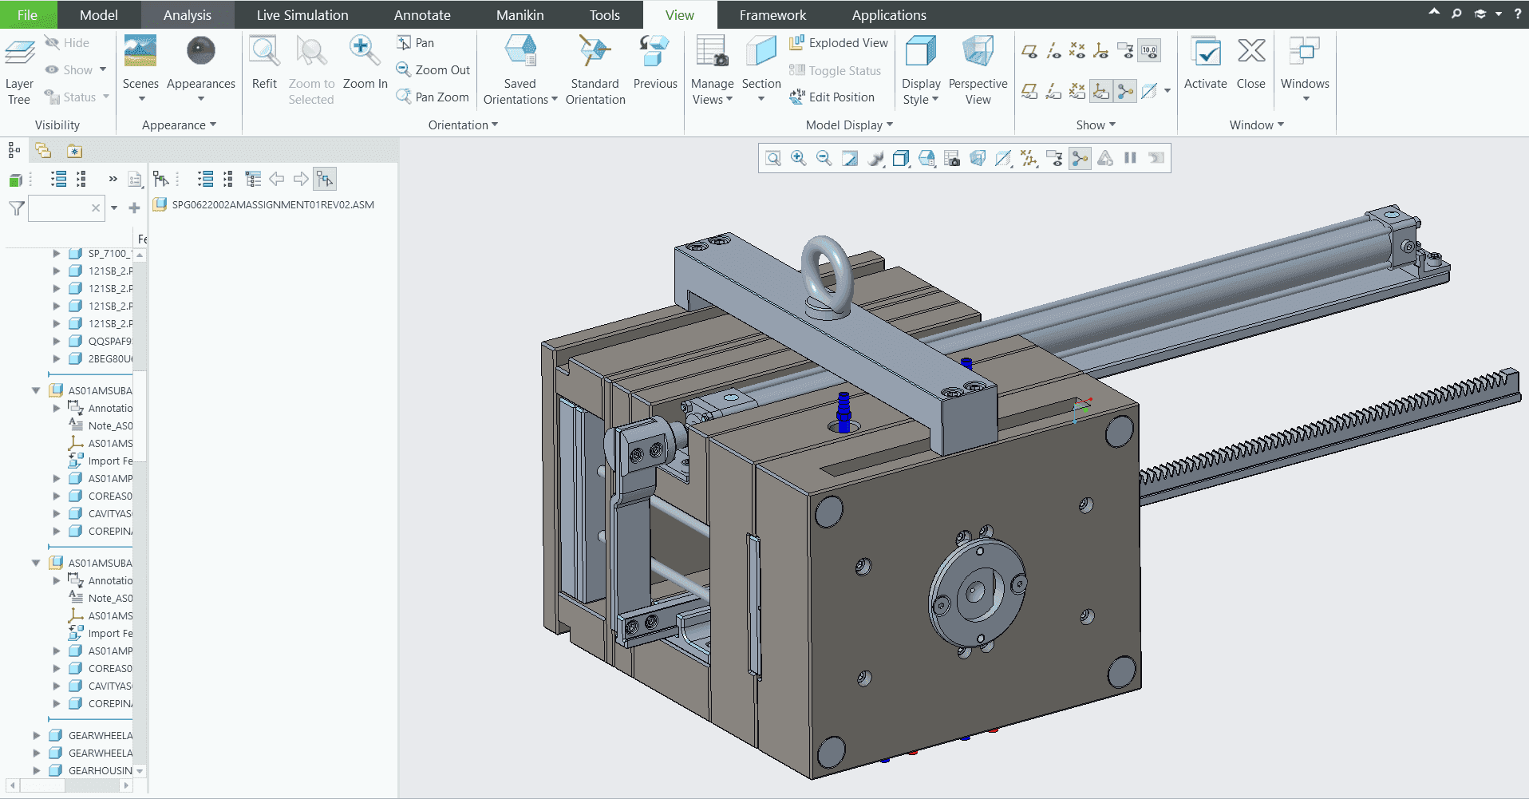
Task: Pause simulation in graphics toolbar
Action: pyautogui.click(x=1131, y=158)
